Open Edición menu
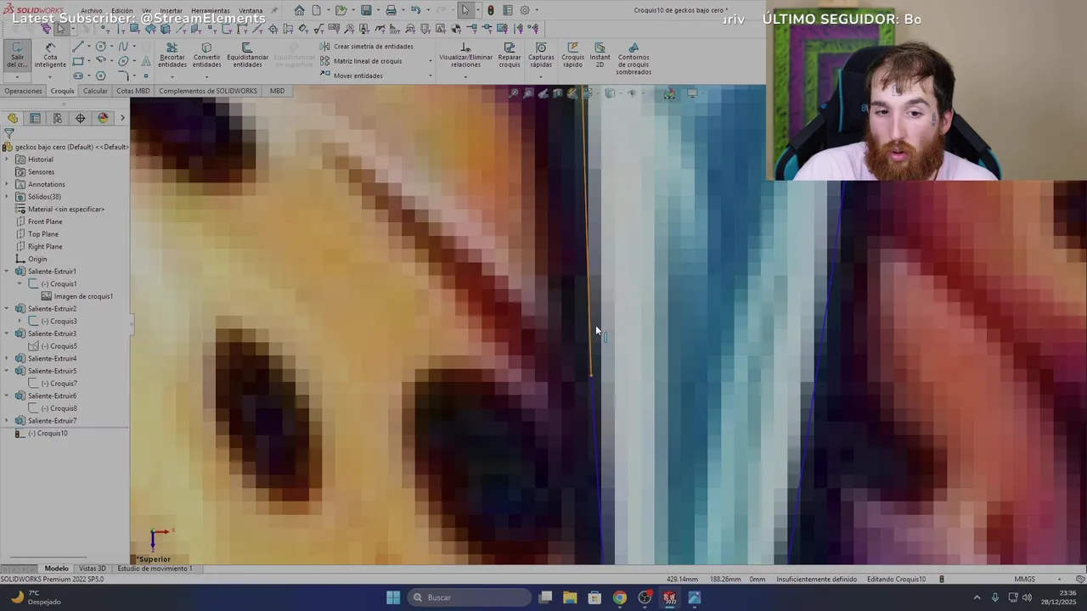The height and width of the screenshot is (611, 1087). 122,11
